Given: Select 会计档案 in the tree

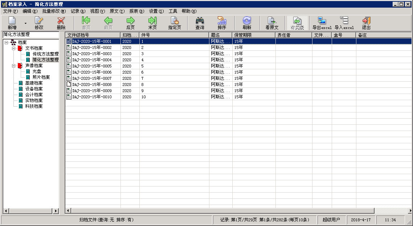Looking at the screenshot, I should 34,95.
